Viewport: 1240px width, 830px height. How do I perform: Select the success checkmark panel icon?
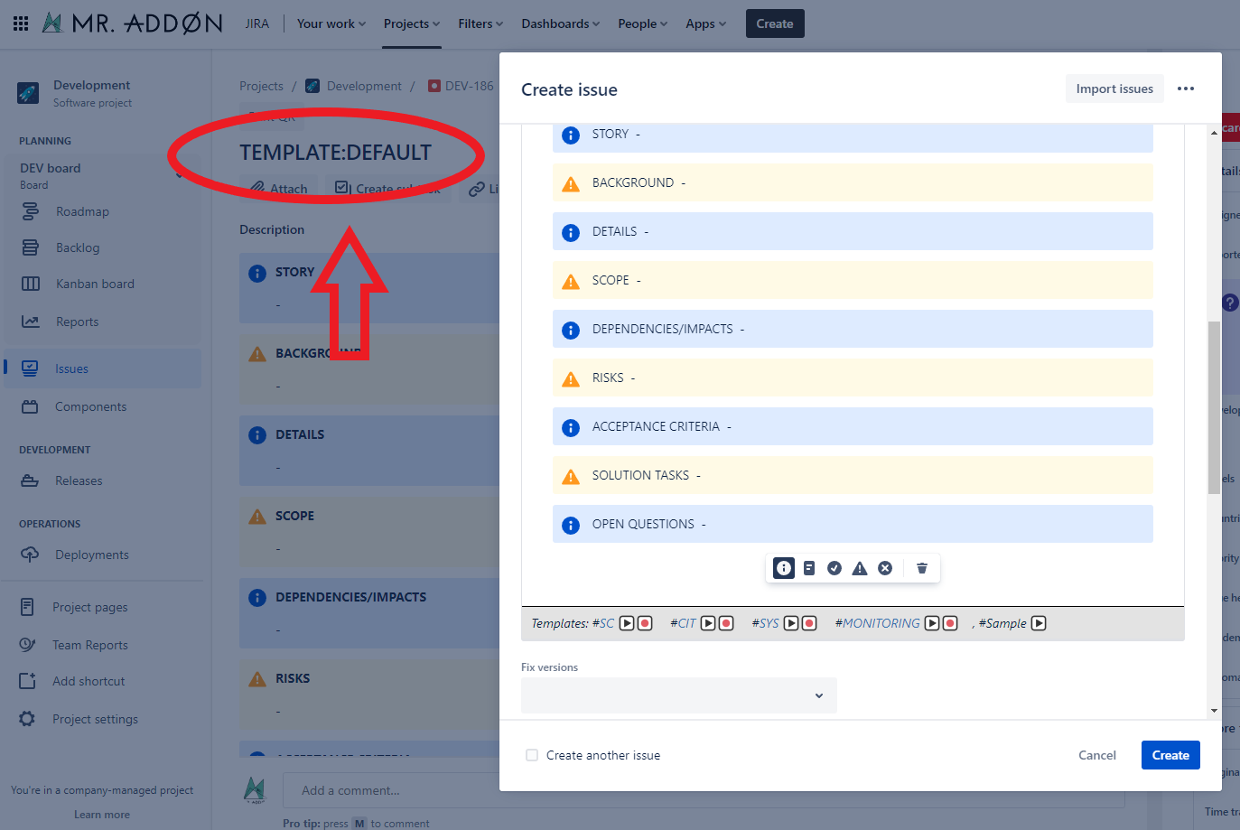(834, 568)
